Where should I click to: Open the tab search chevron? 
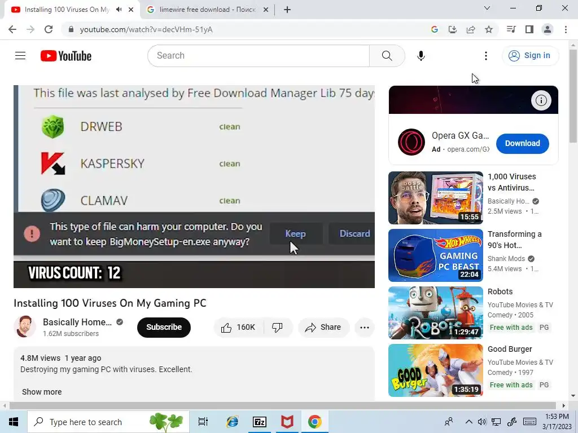(x=487, y=8)
